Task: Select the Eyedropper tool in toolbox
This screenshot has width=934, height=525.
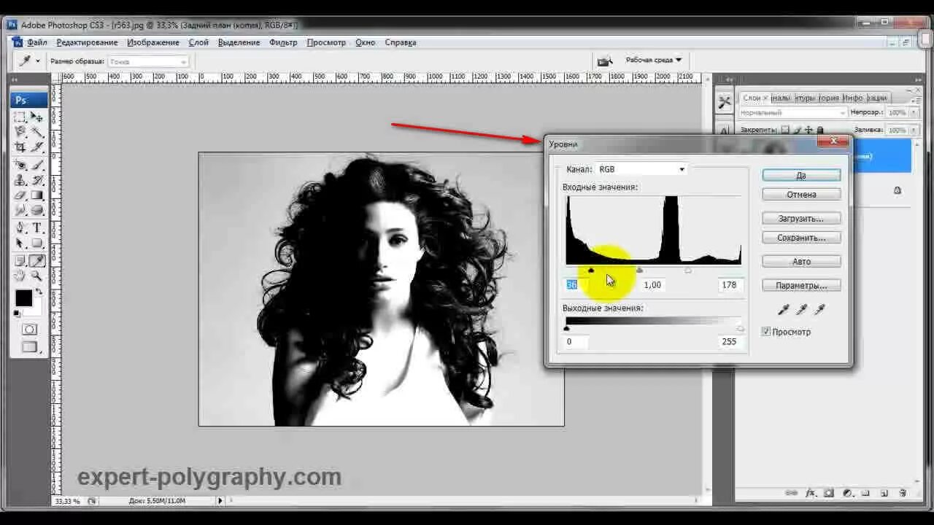Action: tap(36, 260)
